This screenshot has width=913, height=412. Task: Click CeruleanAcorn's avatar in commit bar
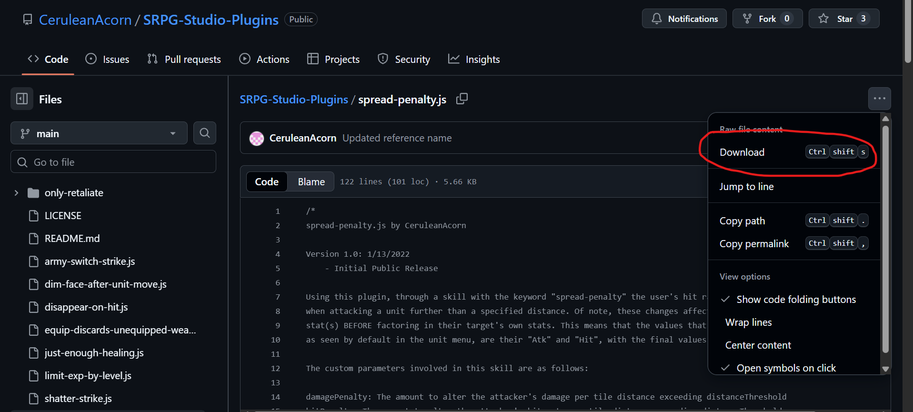pyautogui.click(x=257, y=139)
